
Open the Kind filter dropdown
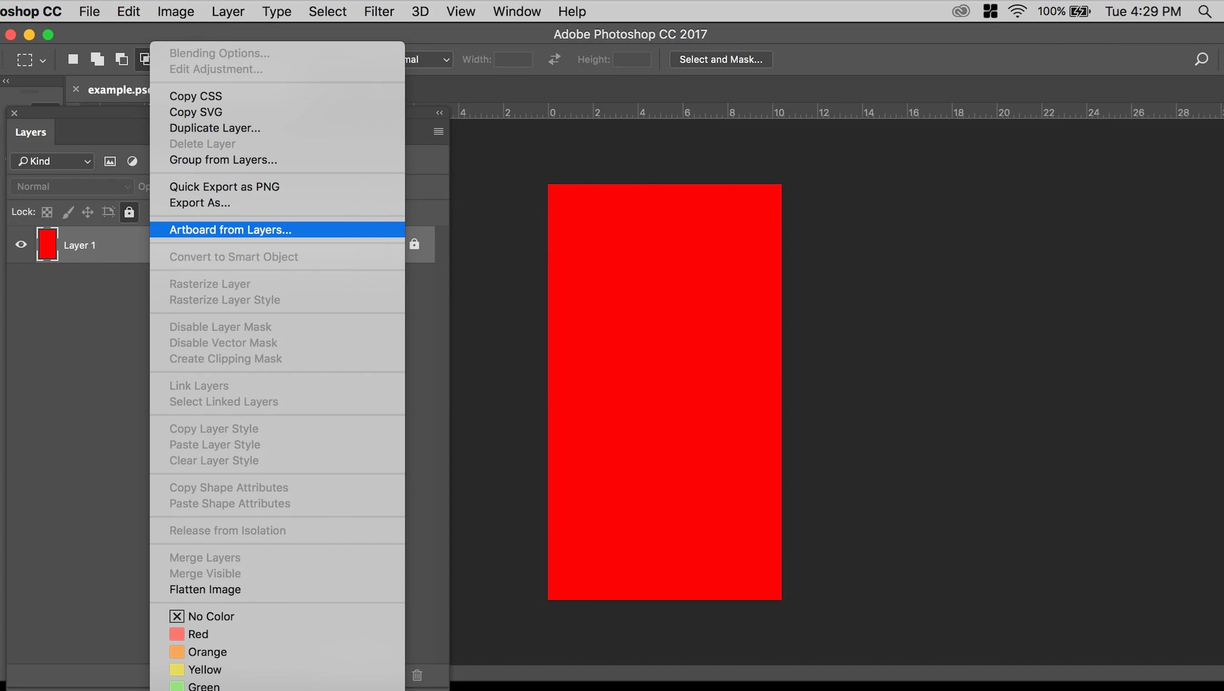point(52,161)
